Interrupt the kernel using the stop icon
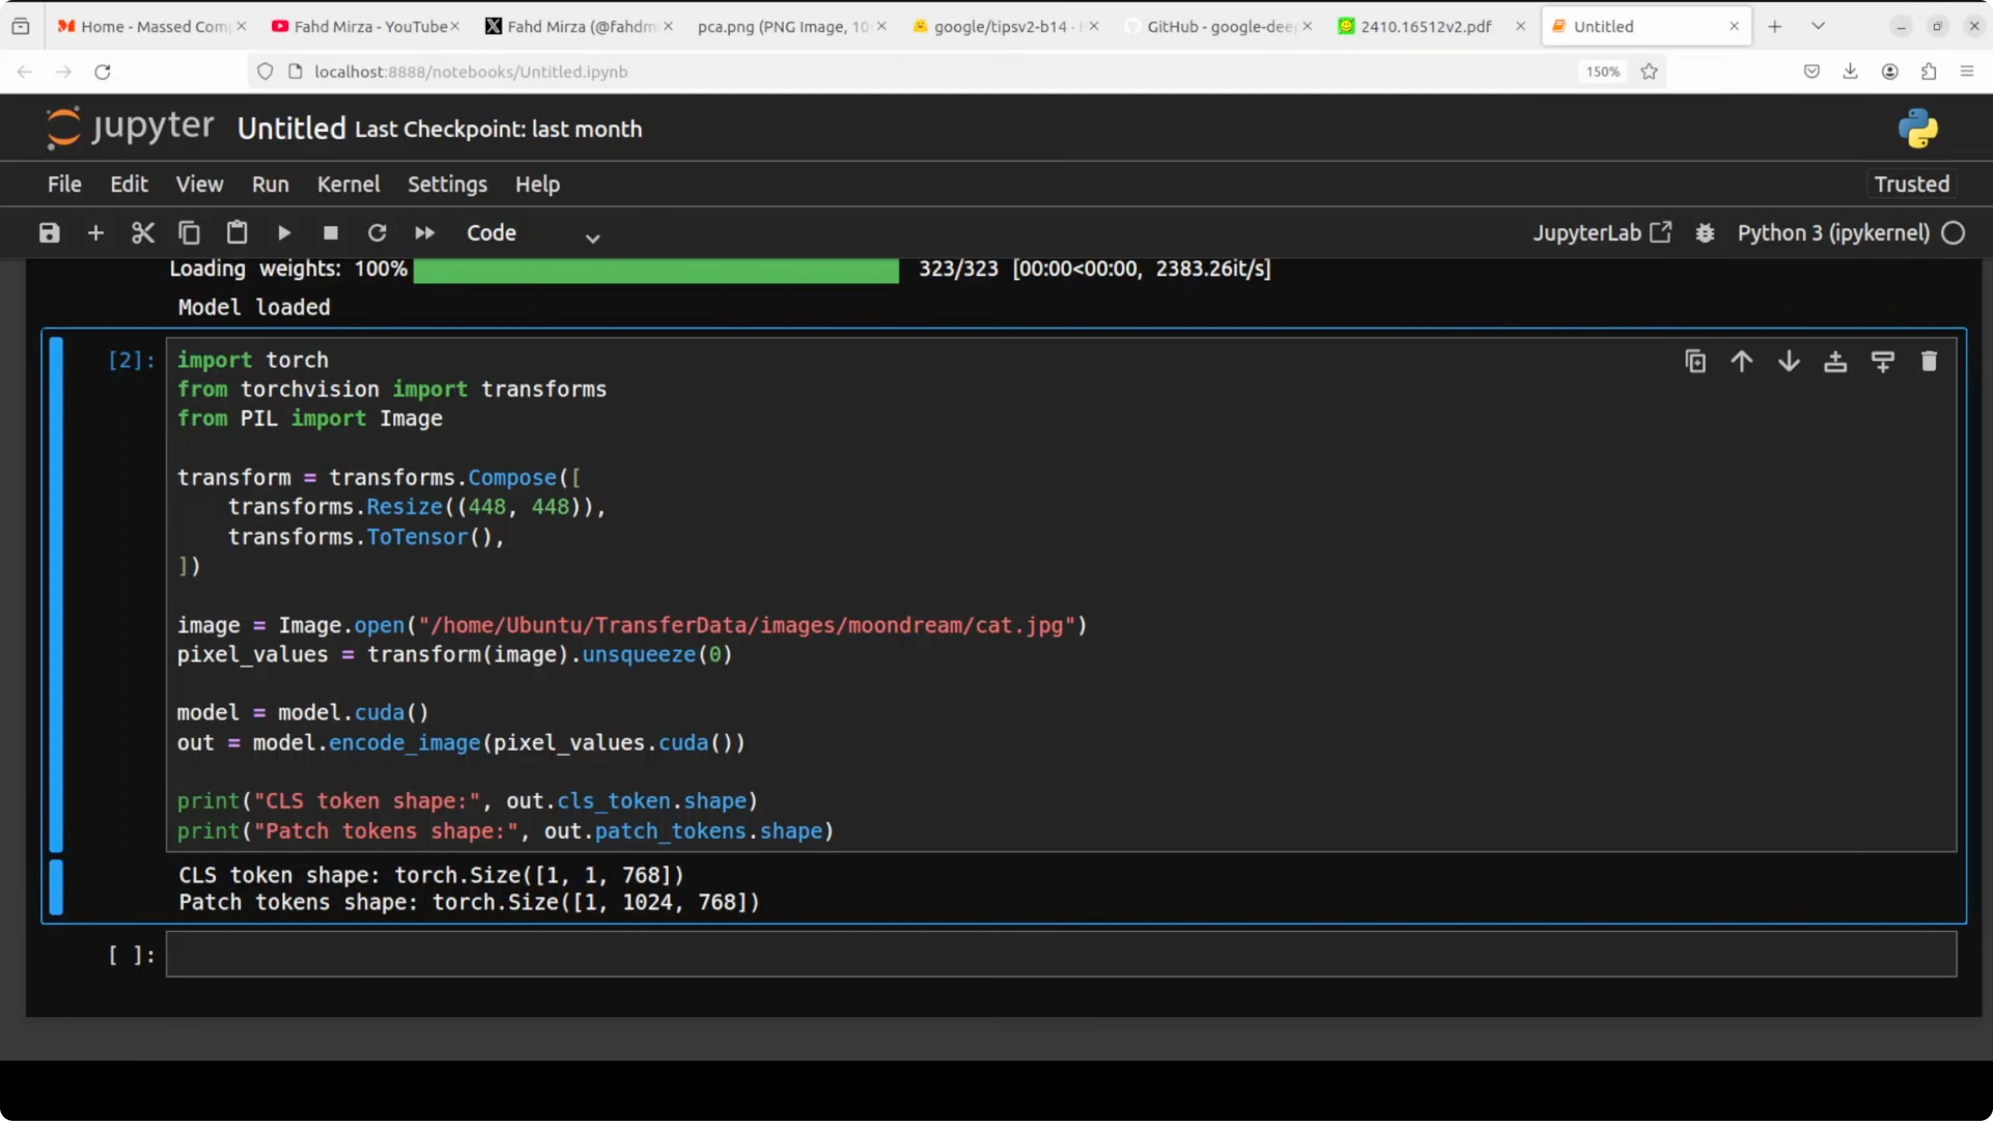1993x1122 pixels. pyautogui.click(x=331, y=233)
